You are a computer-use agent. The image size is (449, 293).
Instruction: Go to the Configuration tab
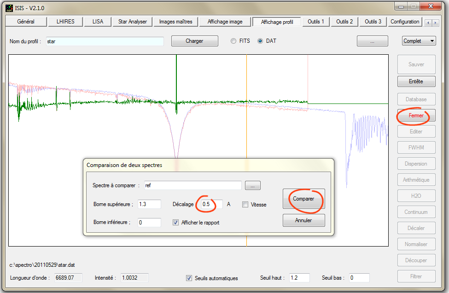tap(405, 22)
